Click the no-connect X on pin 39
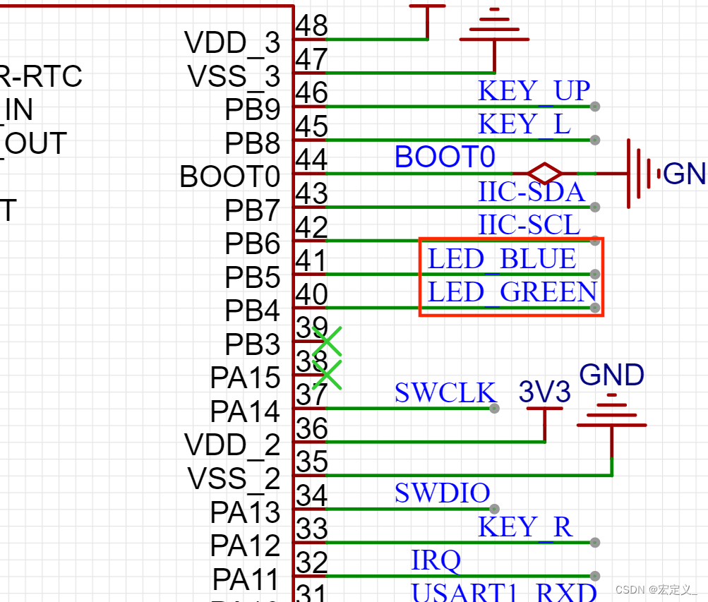Image resolution: width=708 pixels, height=602 pixels. coord(327,341)
